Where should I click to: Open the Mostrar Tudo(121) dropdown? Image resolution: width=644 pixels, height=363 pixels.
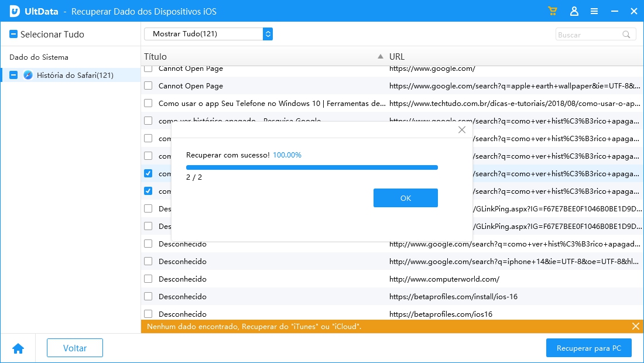(208, 34)
